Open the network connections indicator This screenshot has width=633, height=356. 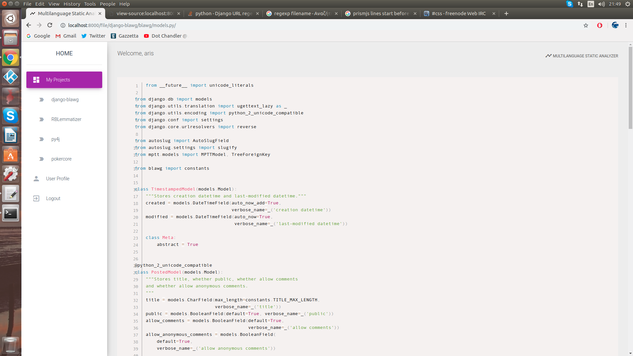pos(580,4)
